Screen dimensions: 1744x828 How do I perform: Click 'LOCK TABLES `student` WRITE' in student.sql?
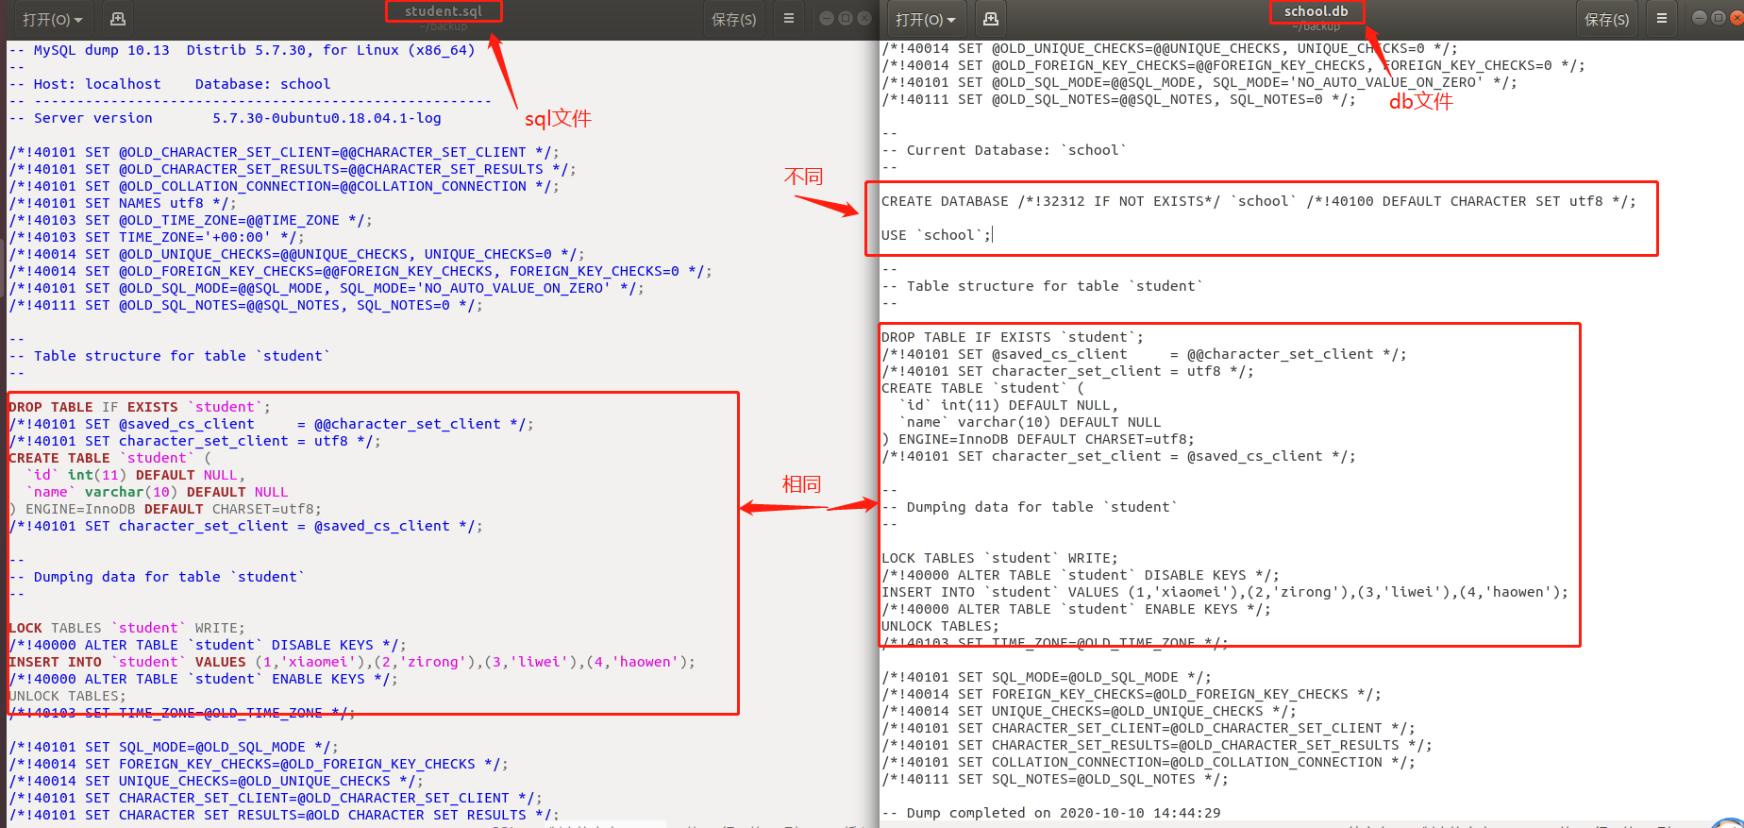tap(127, 628)
